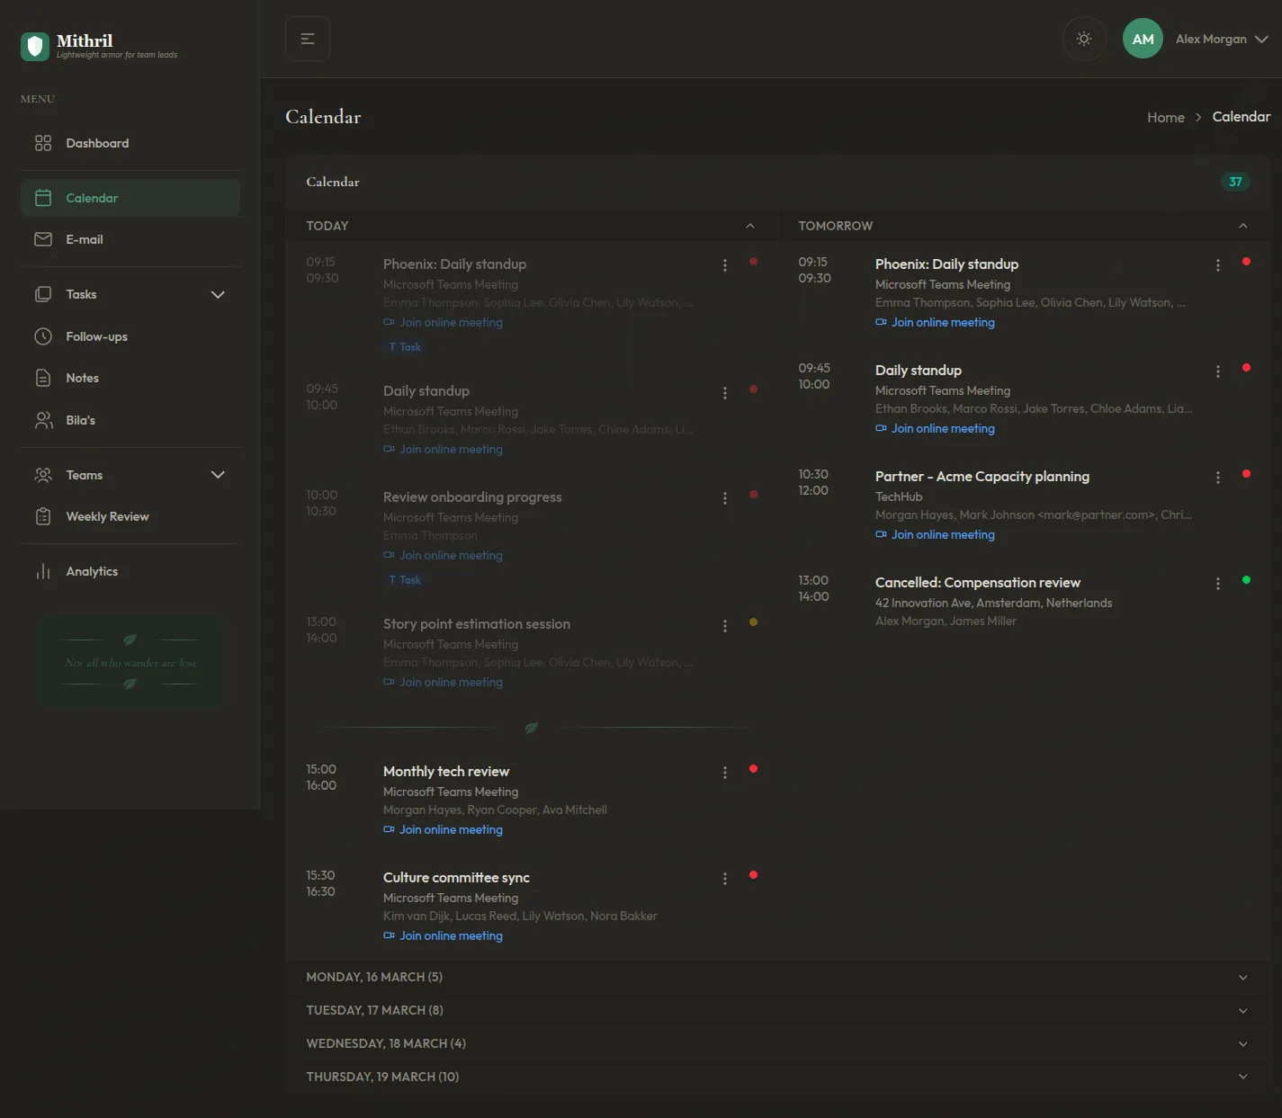
Task: Expand the Monday, 16 March section
Action: coord(777,977)
